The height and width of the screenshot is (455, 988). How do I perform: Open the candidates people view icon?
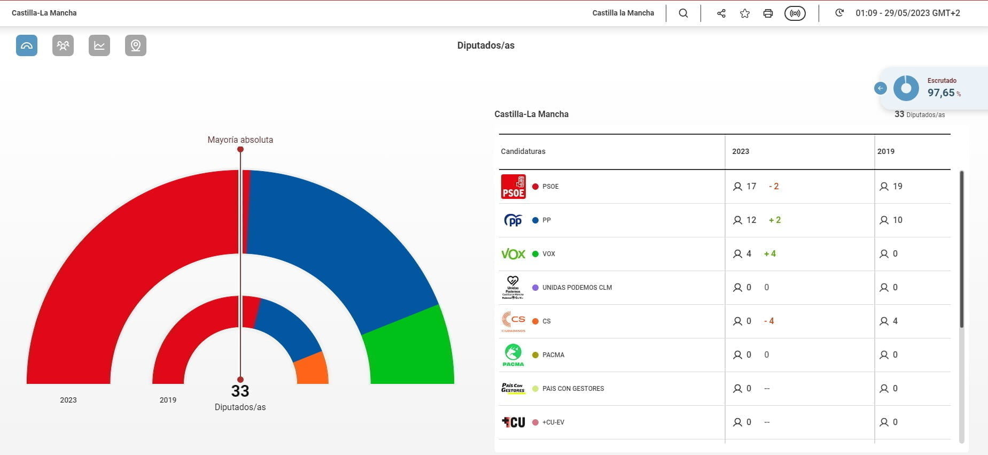click(63, 45)
